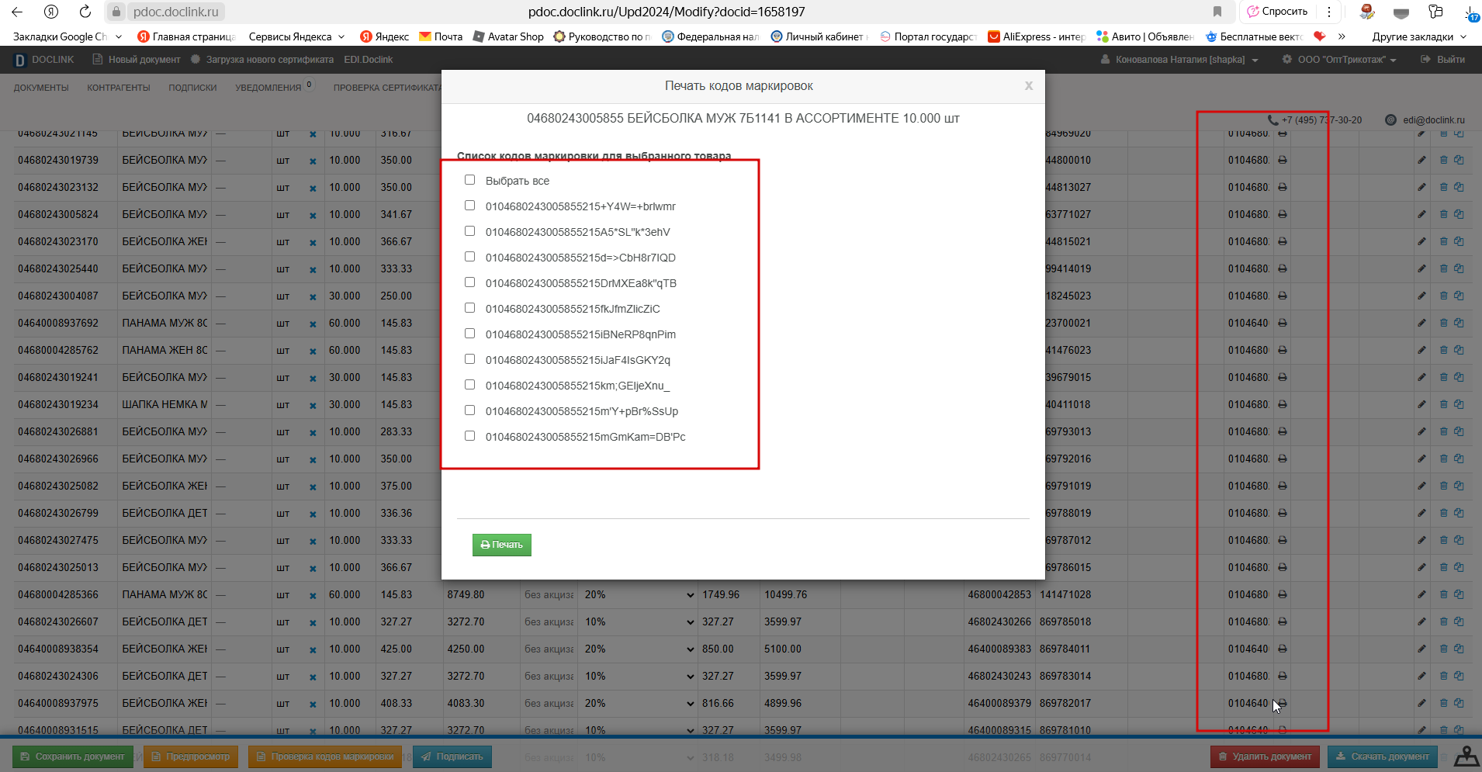The height and width of the screenshot is (772, 1482).
Task: Expand Другие закладки bookmarks folder
Action: pyautogui.click(x=1419, y=36)
